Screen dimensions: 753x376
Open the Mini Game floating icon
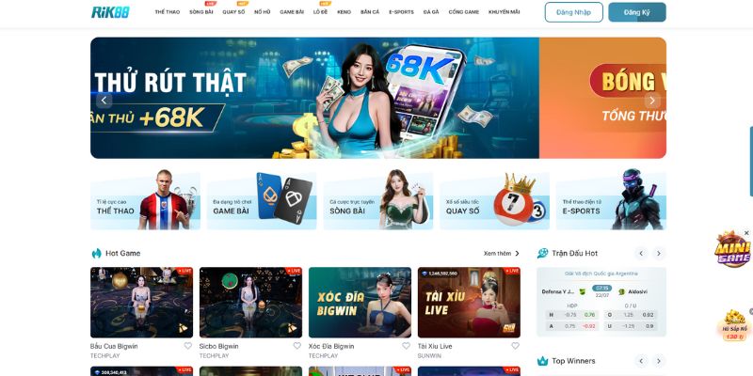[x=732, y=249]
